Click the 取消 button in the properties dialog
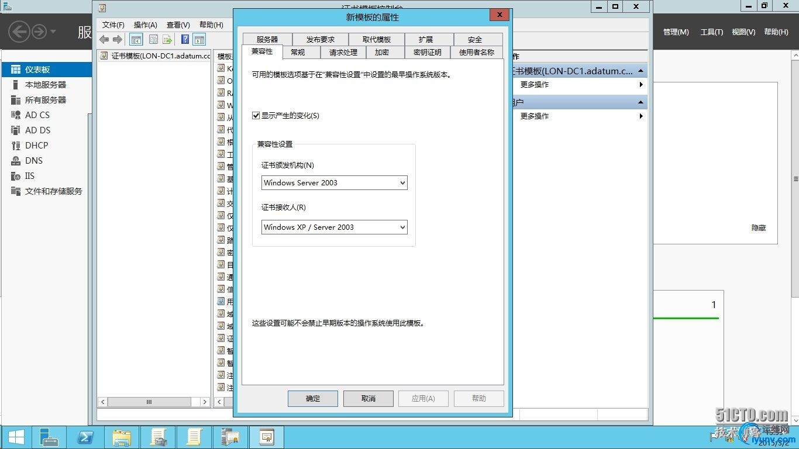799x449 pixels. [368, 399]
